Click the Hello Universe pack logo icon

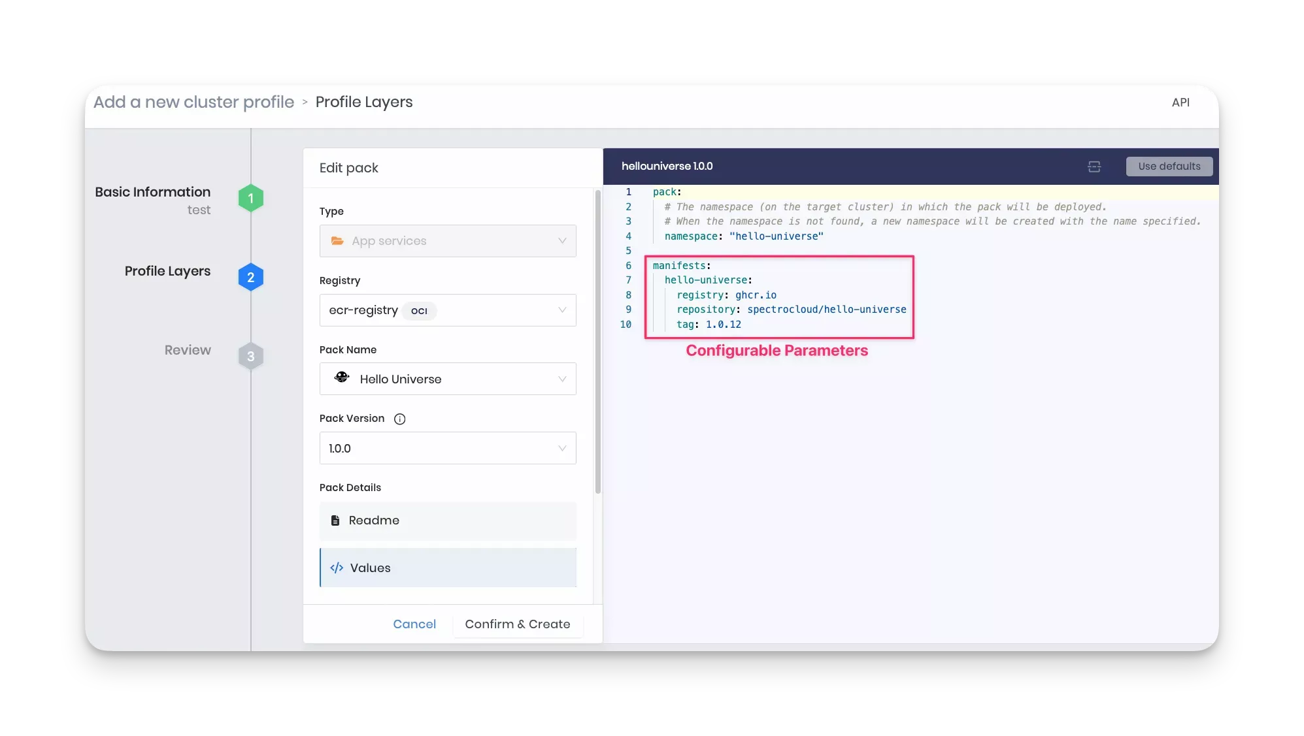tap(341, 377)
